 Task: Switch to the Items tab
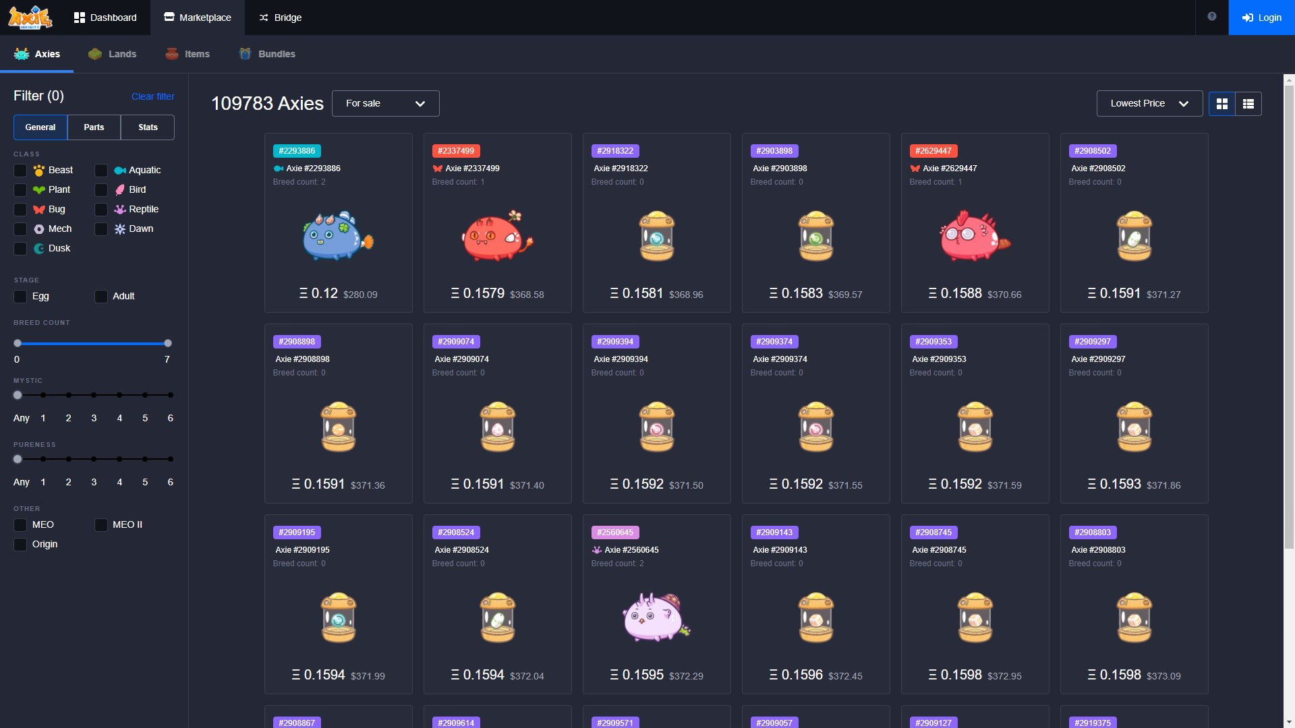coord(188,54)
